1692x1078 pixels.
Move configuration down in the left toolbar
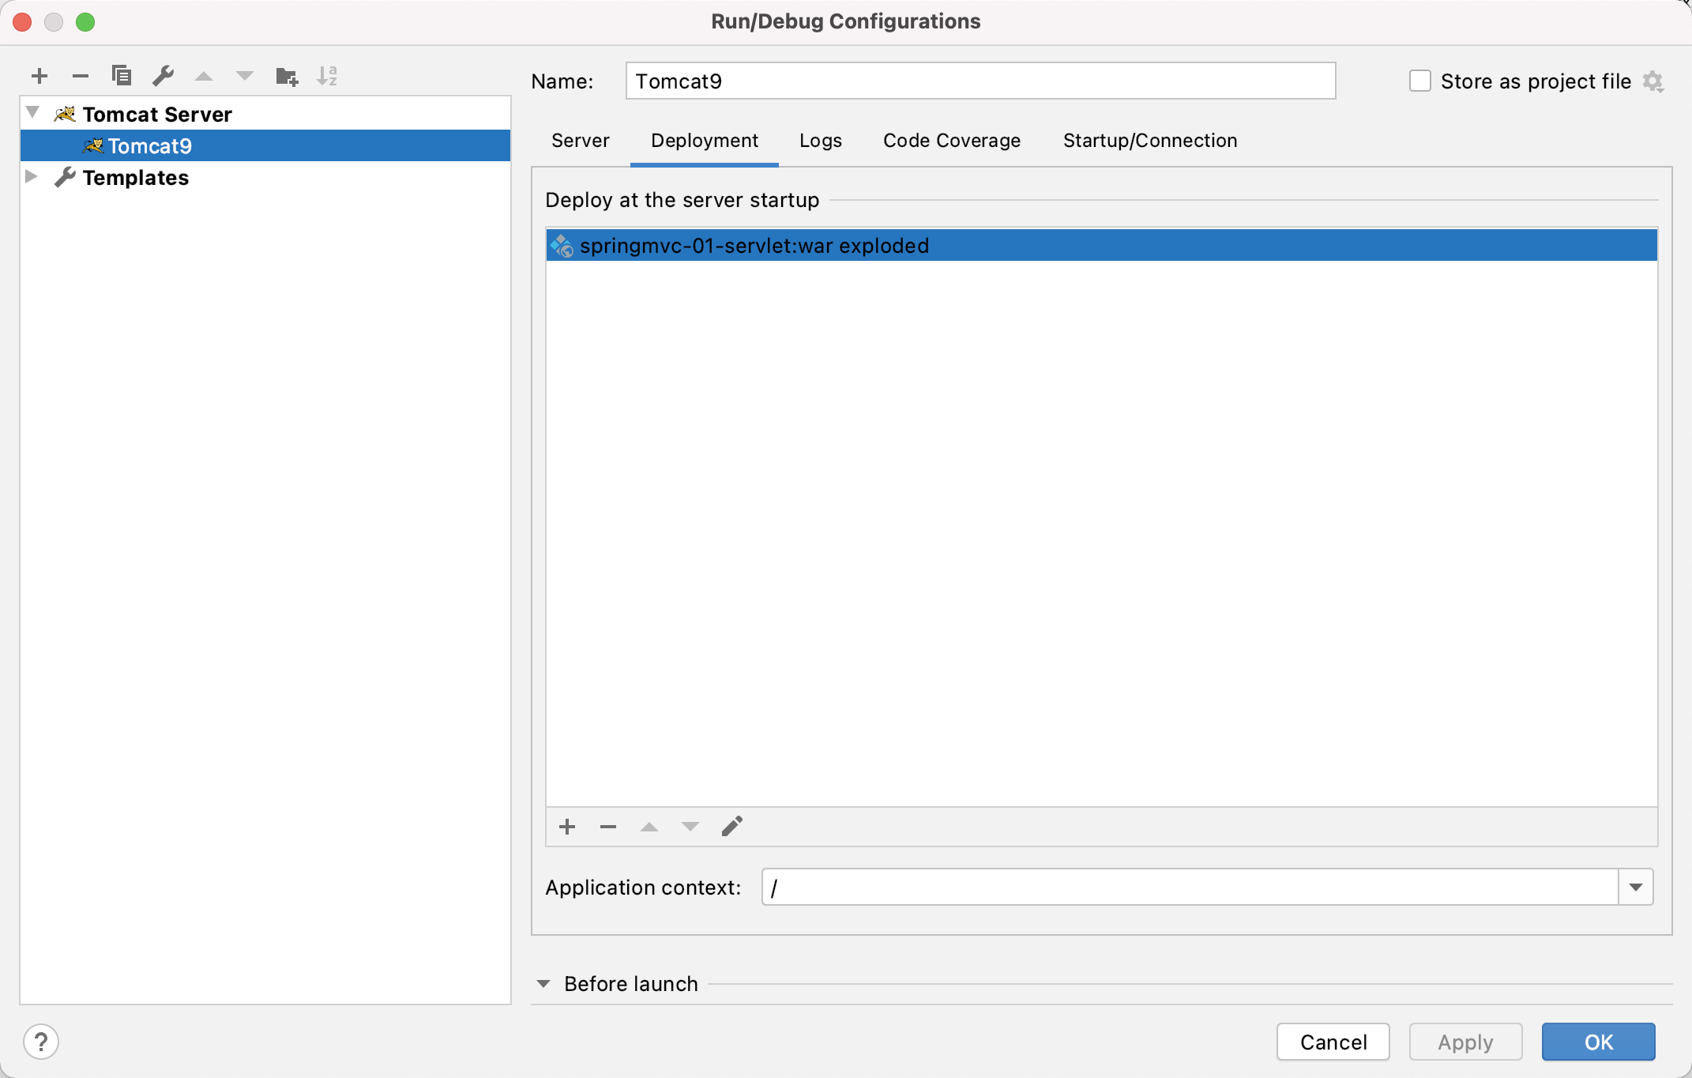point(245,76)
